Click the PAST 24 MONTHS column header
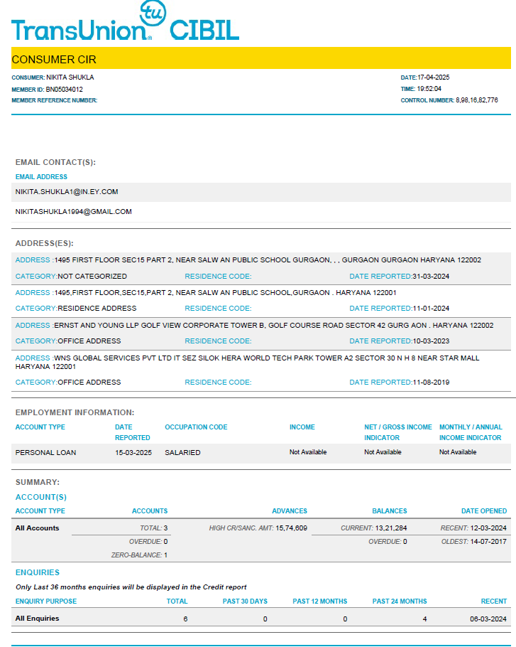Screen dimensions: 516x647 coord(400,601)
